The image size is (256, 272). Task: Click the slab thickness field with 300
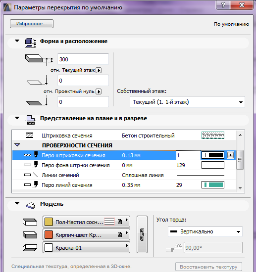click(83, 59)
